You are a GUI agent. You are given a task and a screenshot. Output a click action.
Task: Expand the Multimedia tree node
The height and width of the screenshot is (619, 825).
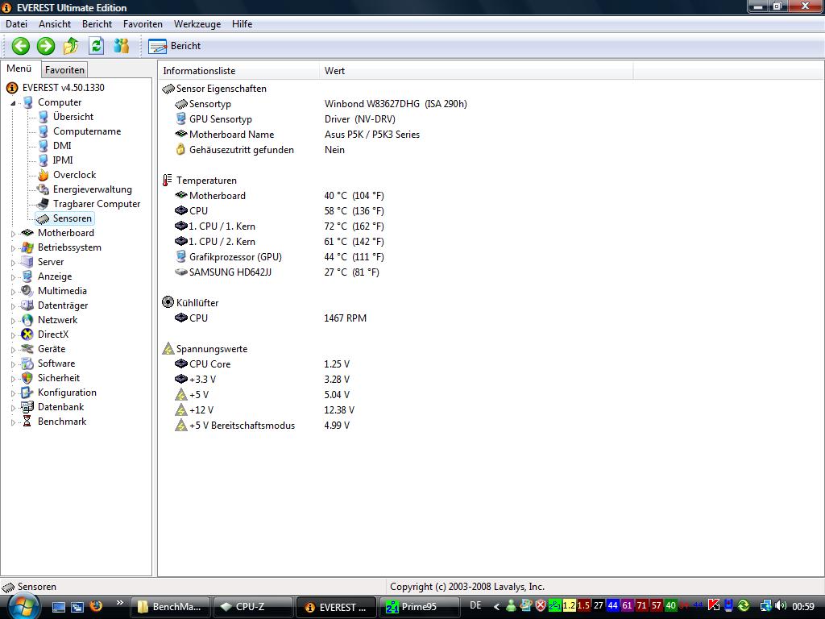click(14, 291)
